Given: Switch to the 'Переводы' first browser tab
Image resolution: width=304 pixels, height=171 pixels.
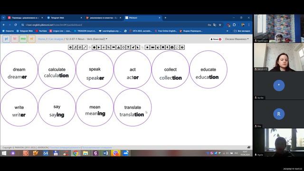Looking at the screenshot, I should tap(25, 18).
